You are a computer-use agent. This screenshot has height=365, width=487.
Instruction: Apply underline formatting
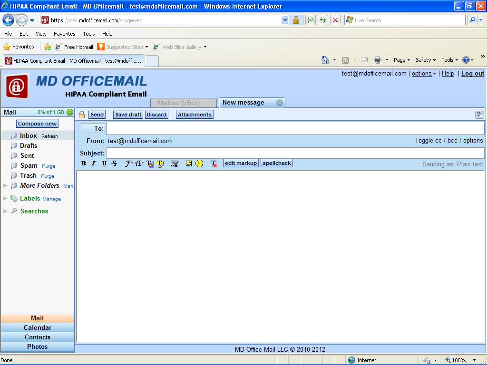[x=104, y=163]
